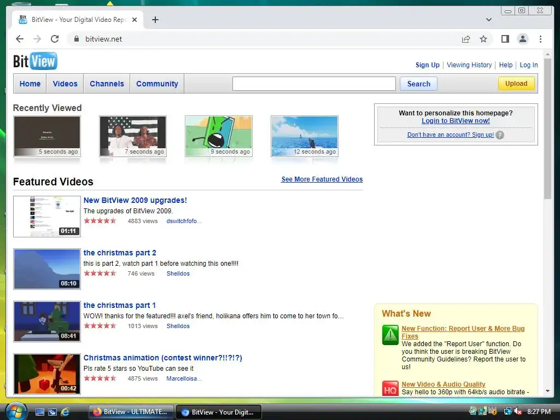Open recently viewed video from 9 seconds ago
560x420 pixels.
(219, 136)
